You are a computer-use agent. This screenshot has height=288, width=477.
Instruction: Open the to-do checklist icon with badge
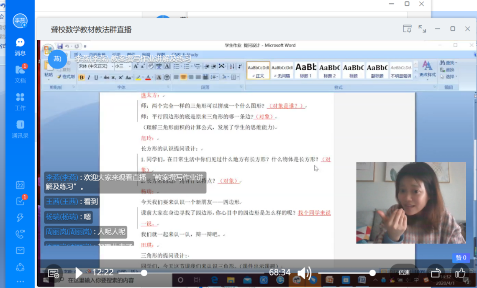20,201
